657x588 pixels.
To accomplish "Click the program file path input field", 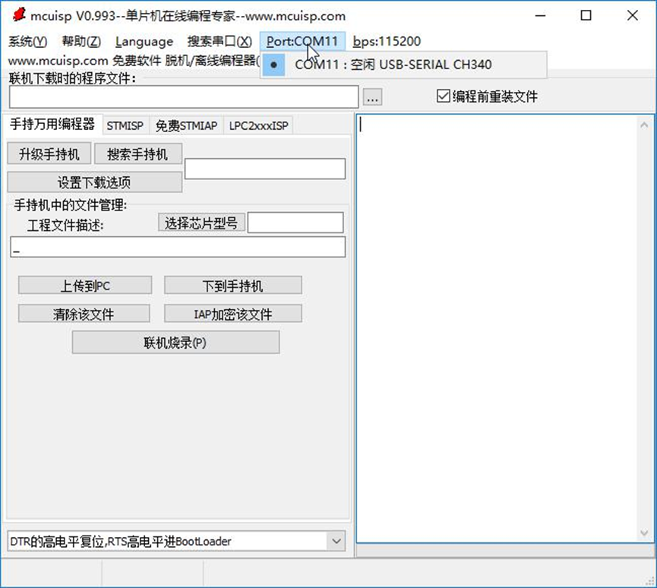I will 184,96.
